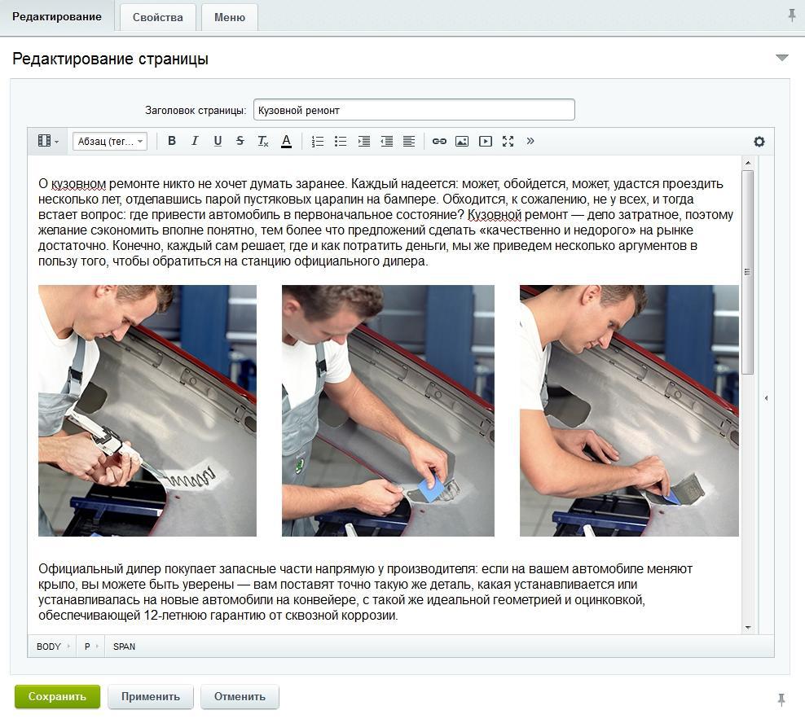Cancel editing with Отменить
805x719 pixels.
click(x=240, y=696)
